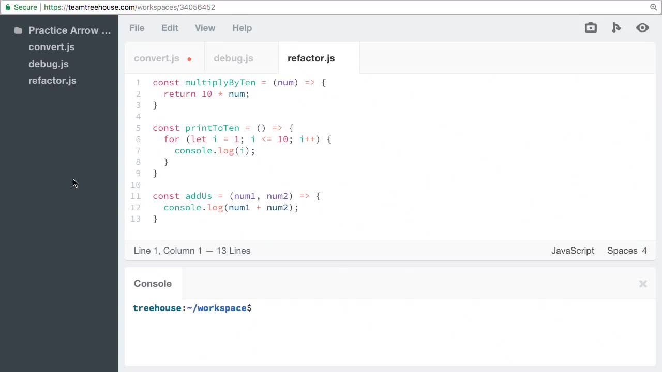Click the printToTen function name
Viewport: 662px width, 372px height.
(212, 128)
